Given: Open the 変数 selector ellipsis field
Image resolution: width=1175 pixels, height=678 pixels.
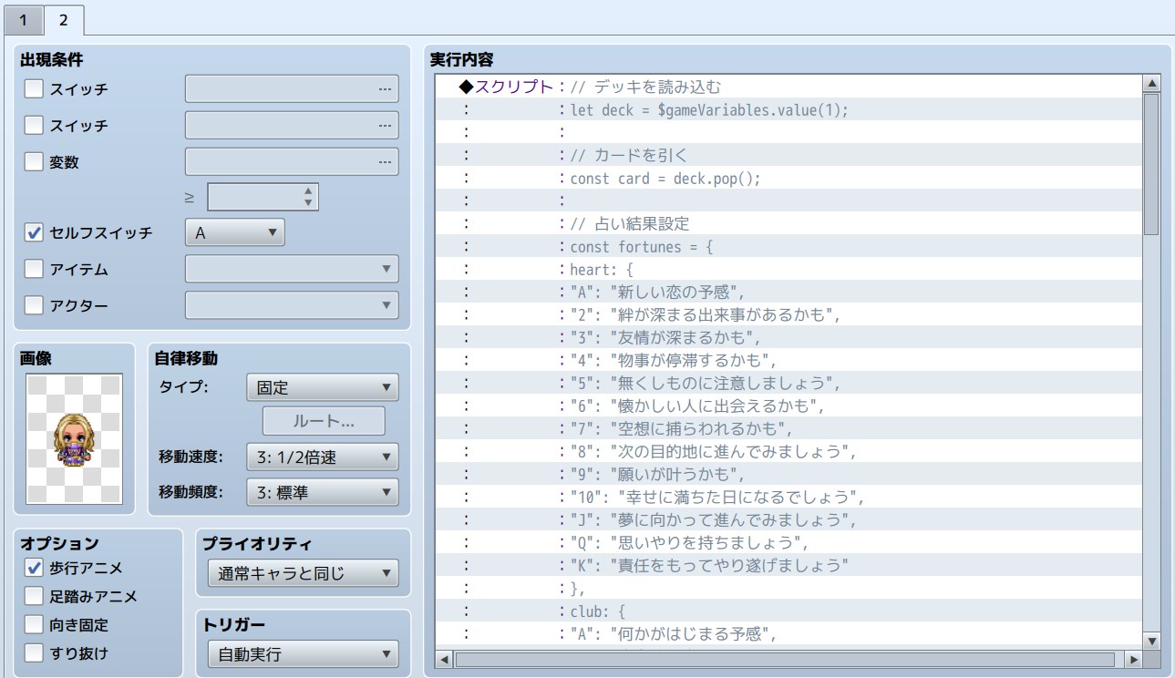Looking at the screenshot, I should point(292,162).
